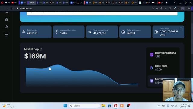Open the 'Sa' tab with play icon

pyautogui.click(x=148, y=2)
